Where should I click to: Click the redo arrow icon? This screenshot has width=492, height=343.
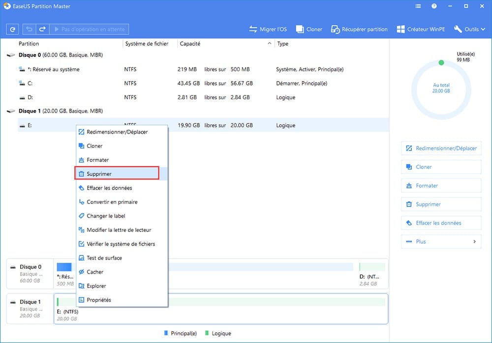pos(42,29)
